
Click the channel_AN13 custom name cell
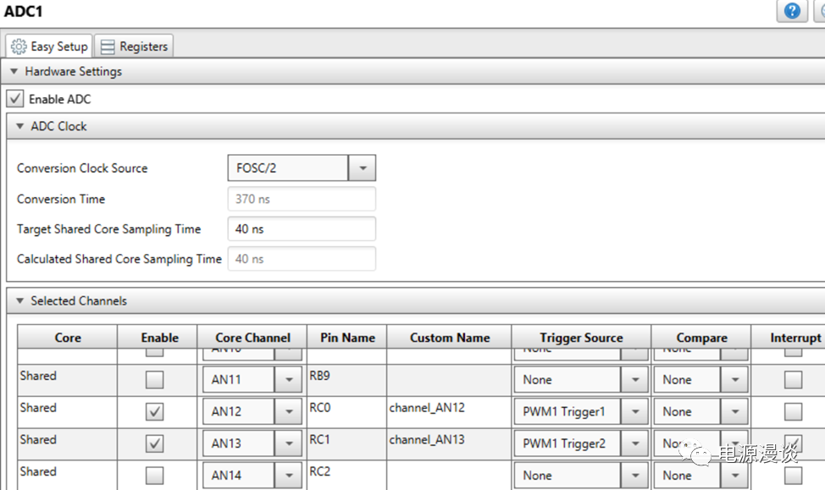(x=448, y=441)
